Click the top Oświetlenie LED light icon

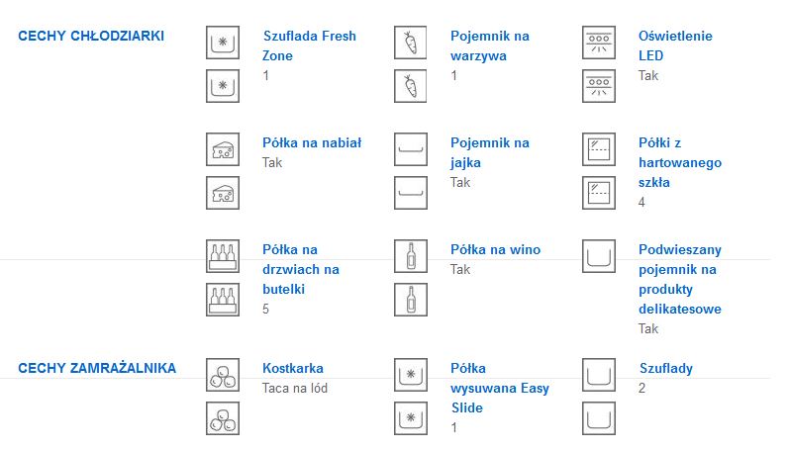point(599,43)
